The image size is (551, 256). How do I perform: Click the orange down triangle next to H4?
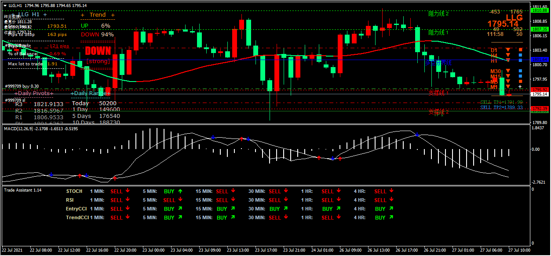tap(507, 55)
